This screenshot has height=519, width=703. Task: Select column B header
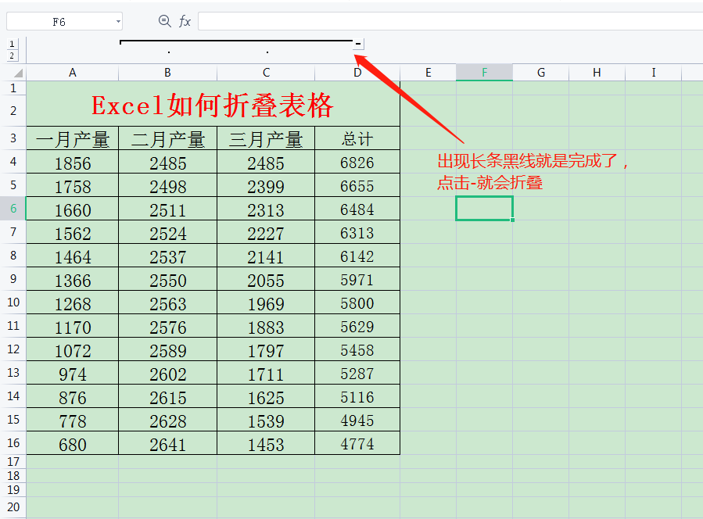point(167,73)
